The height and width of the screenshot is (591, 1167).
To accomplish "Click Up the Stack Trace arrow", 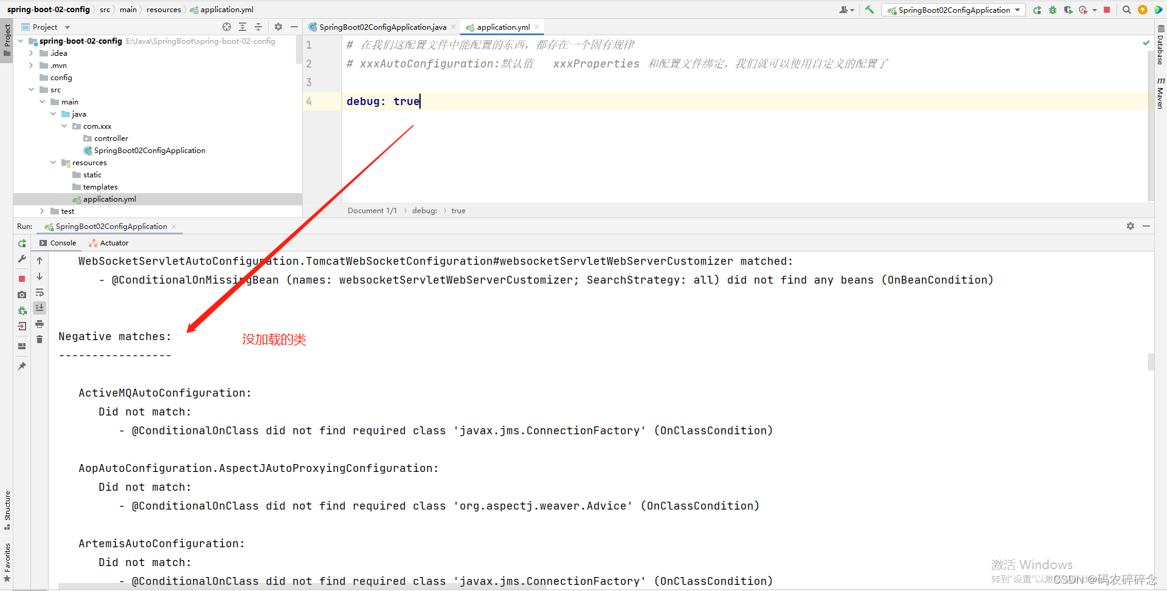I will pyautogui.click(x=40, y=261).
